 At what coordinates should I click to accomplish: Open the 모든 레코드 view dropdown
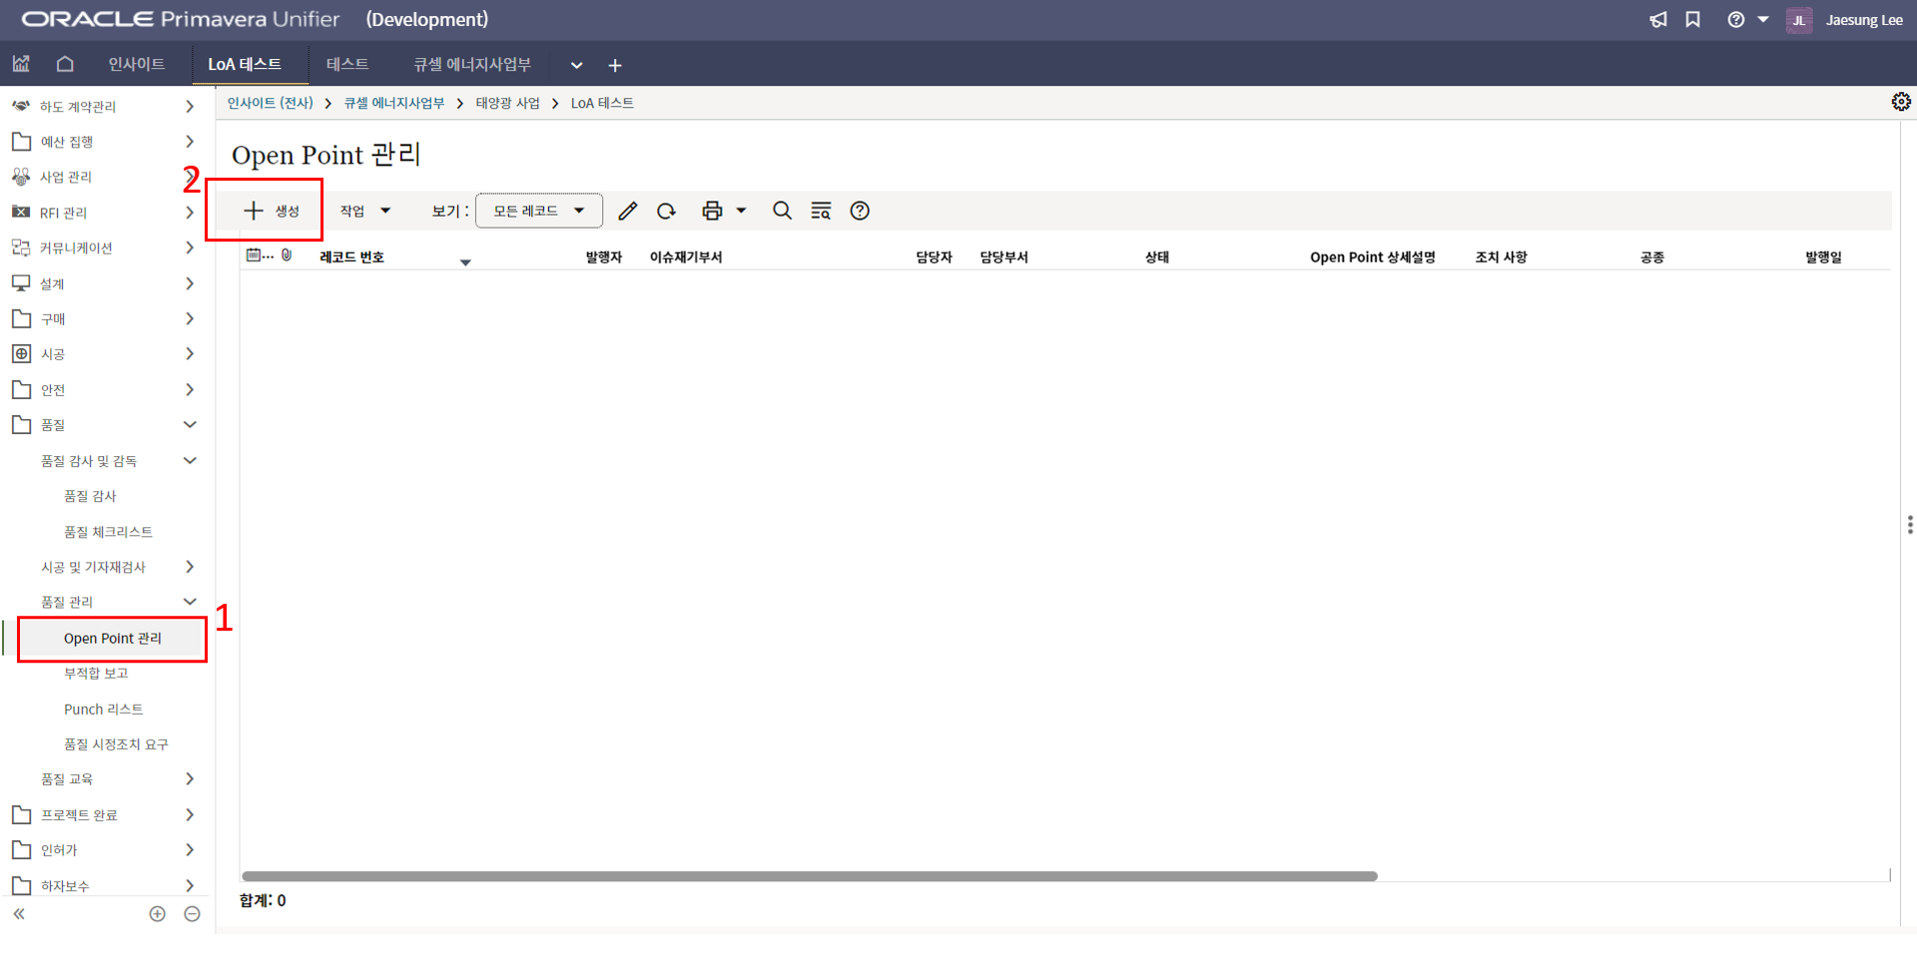(x=538, y=211)
